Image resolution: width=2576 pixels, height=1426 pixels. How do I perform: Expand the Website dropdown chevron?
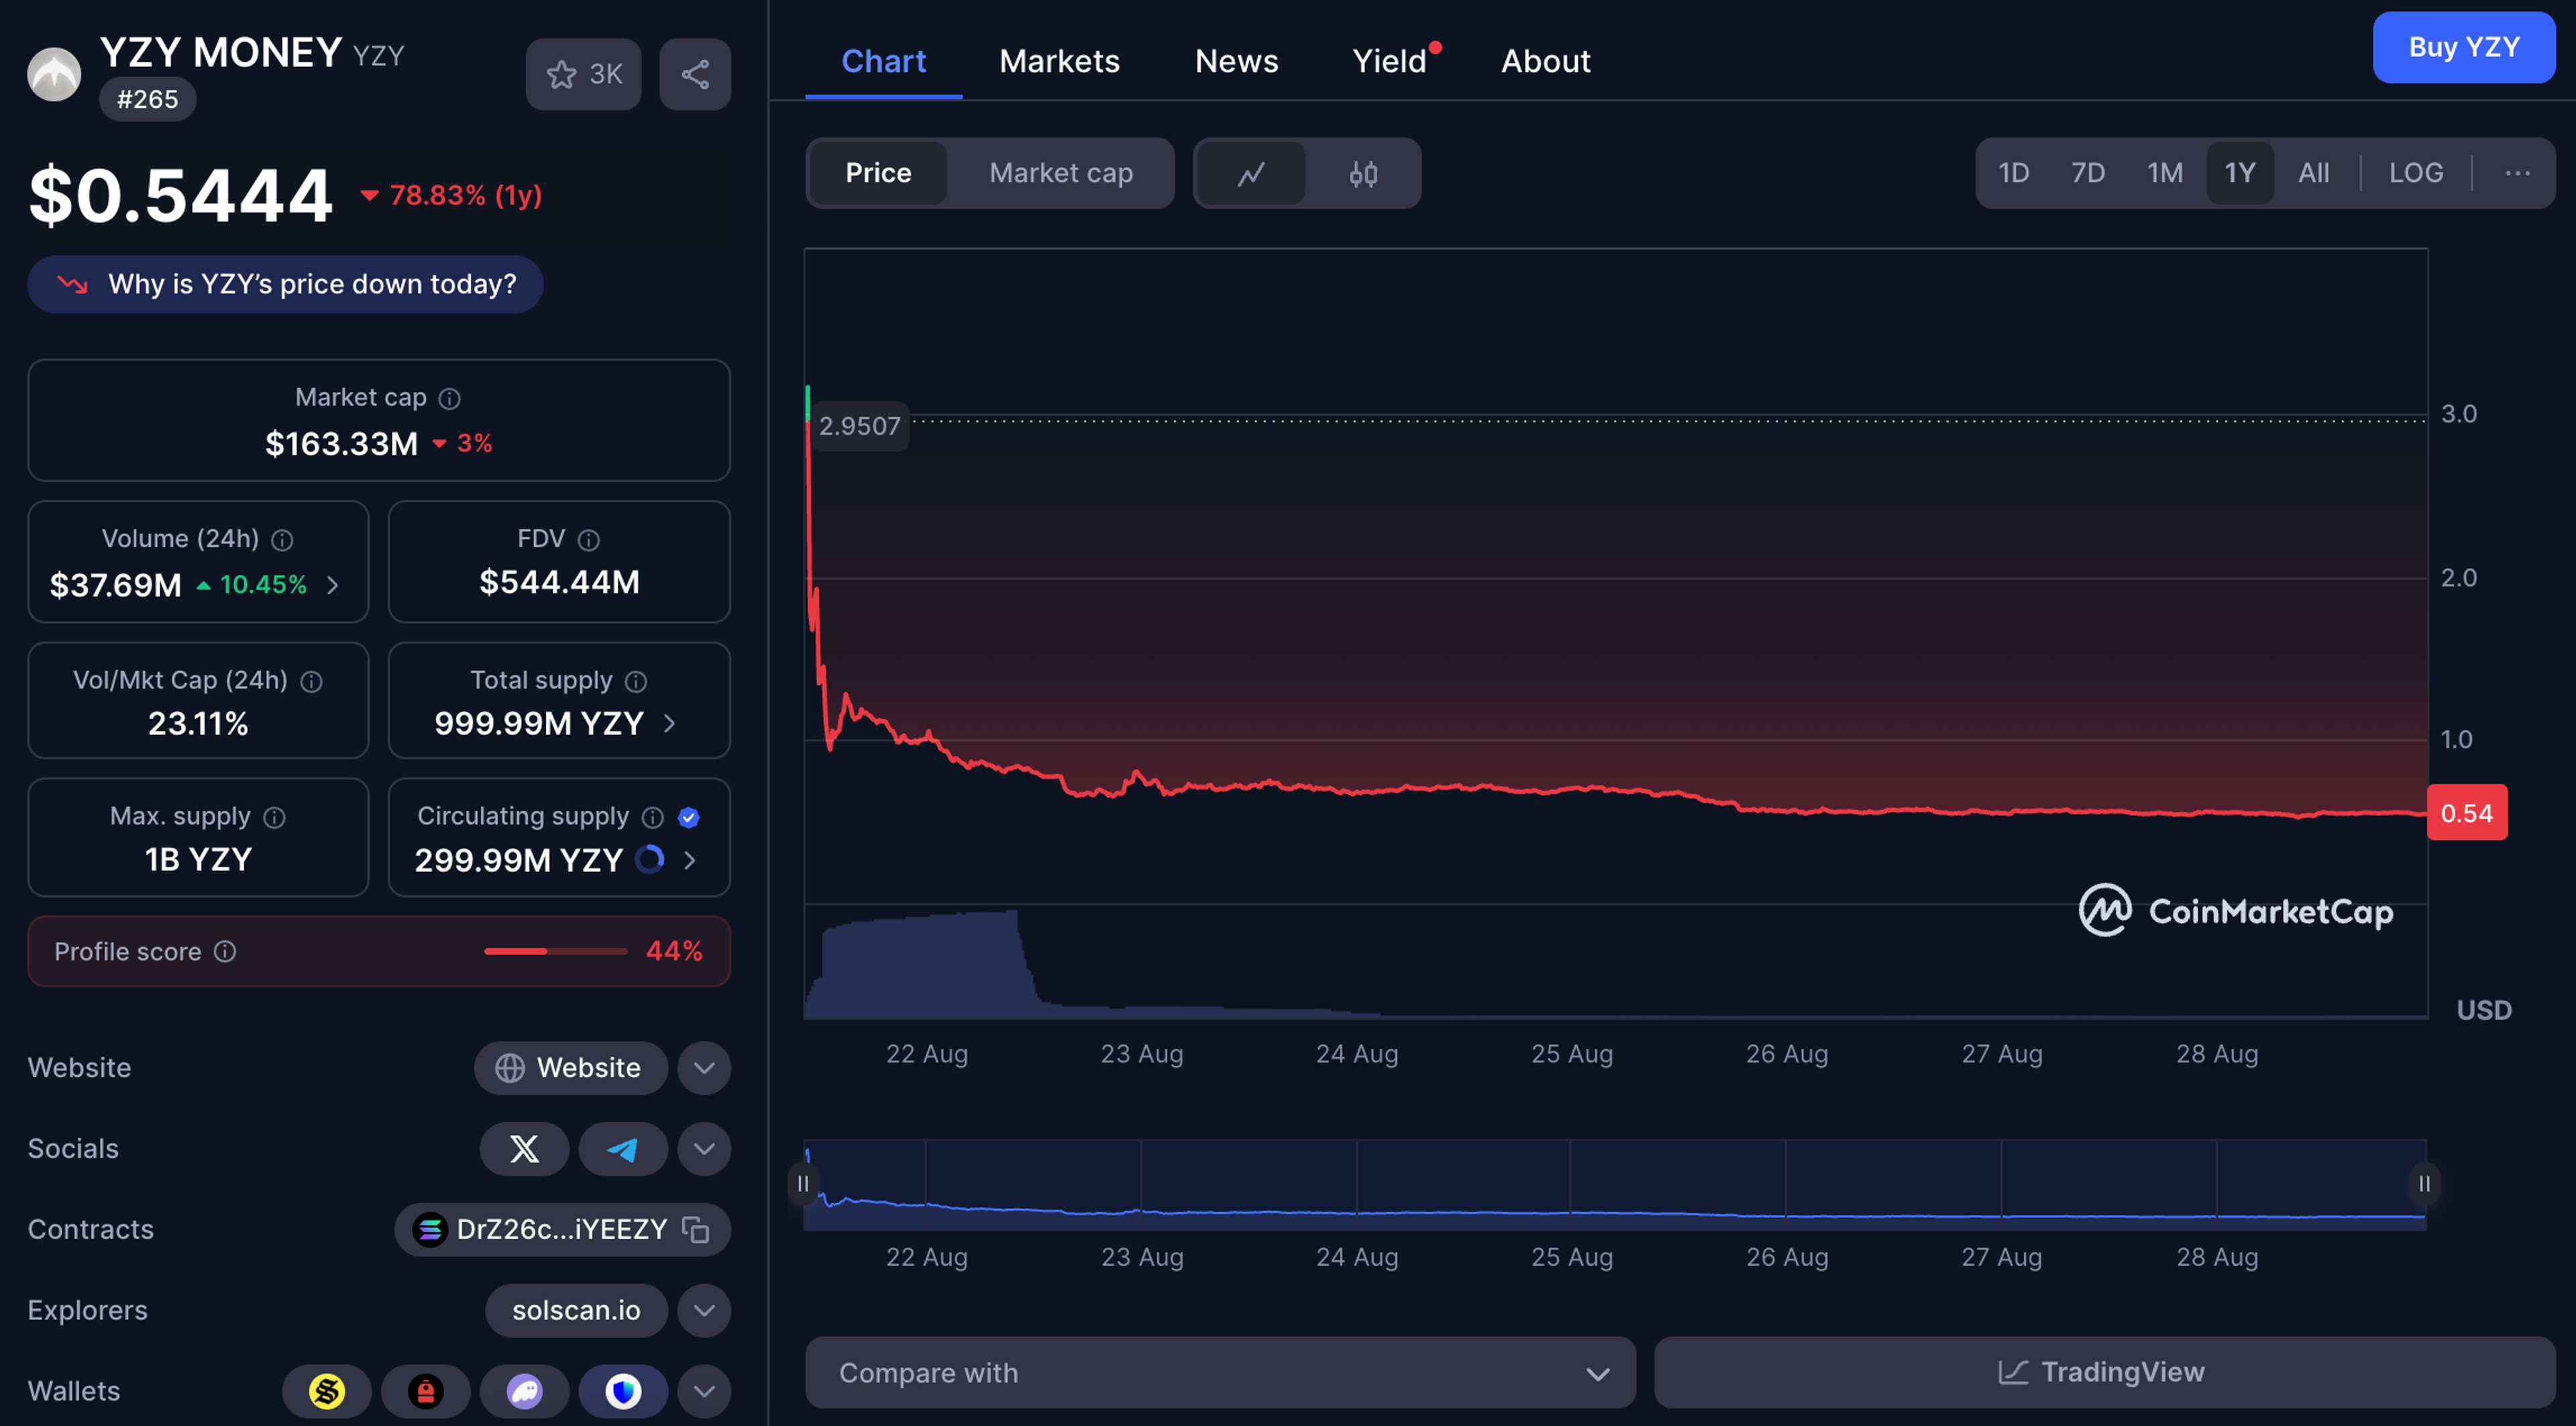(704, 1067)
